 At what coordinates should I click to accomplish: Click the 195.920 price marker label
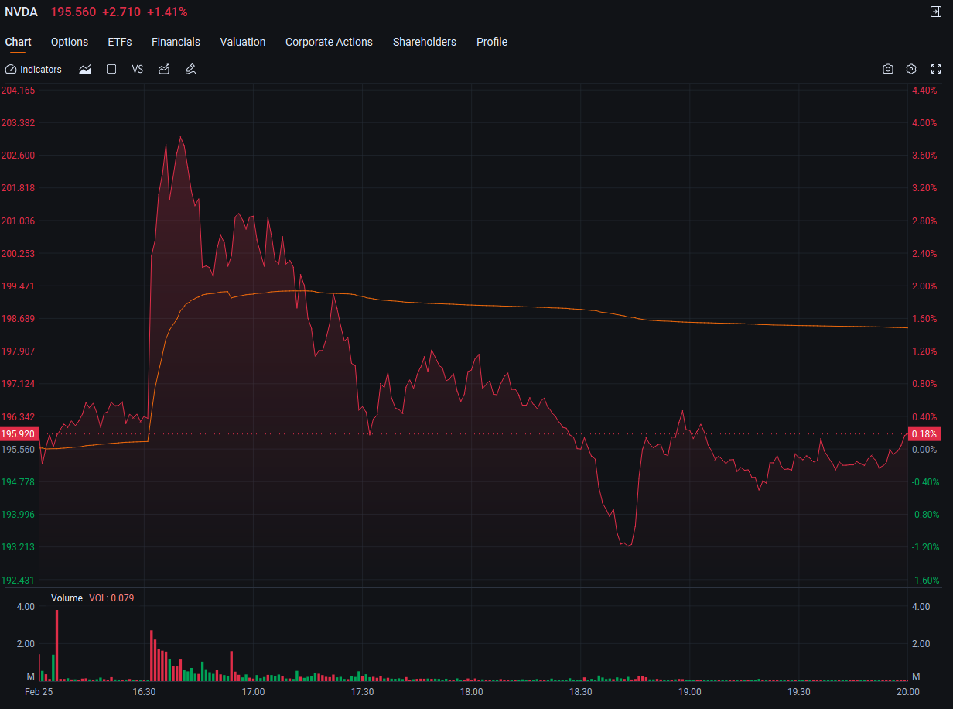(x=19, y=433)
